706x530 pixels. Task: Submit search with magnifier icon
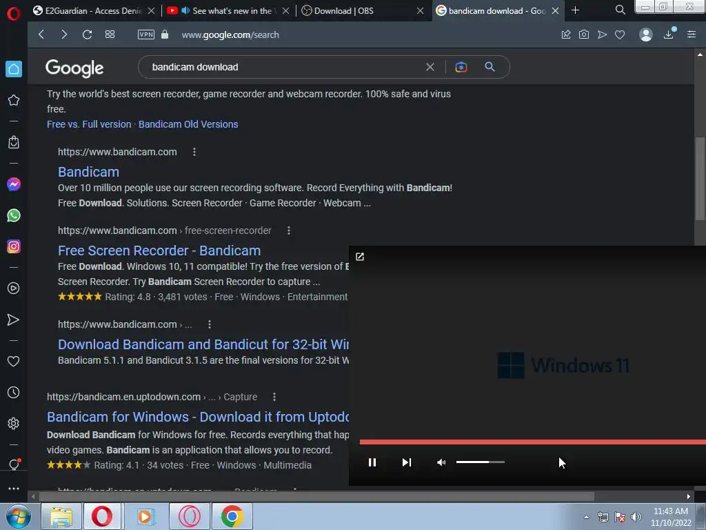490,67
